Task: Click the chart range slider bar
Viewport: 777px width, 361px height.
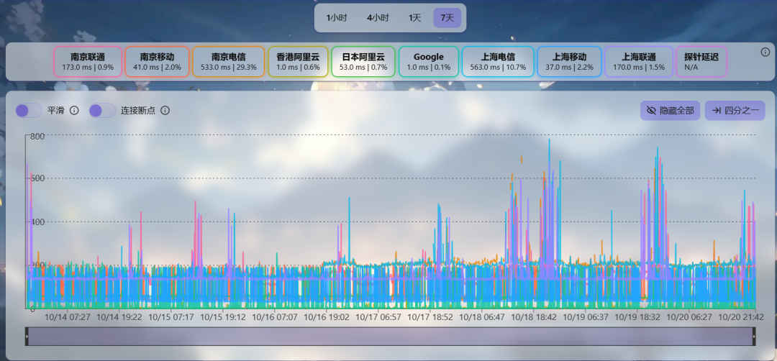Action: (390, 336)
